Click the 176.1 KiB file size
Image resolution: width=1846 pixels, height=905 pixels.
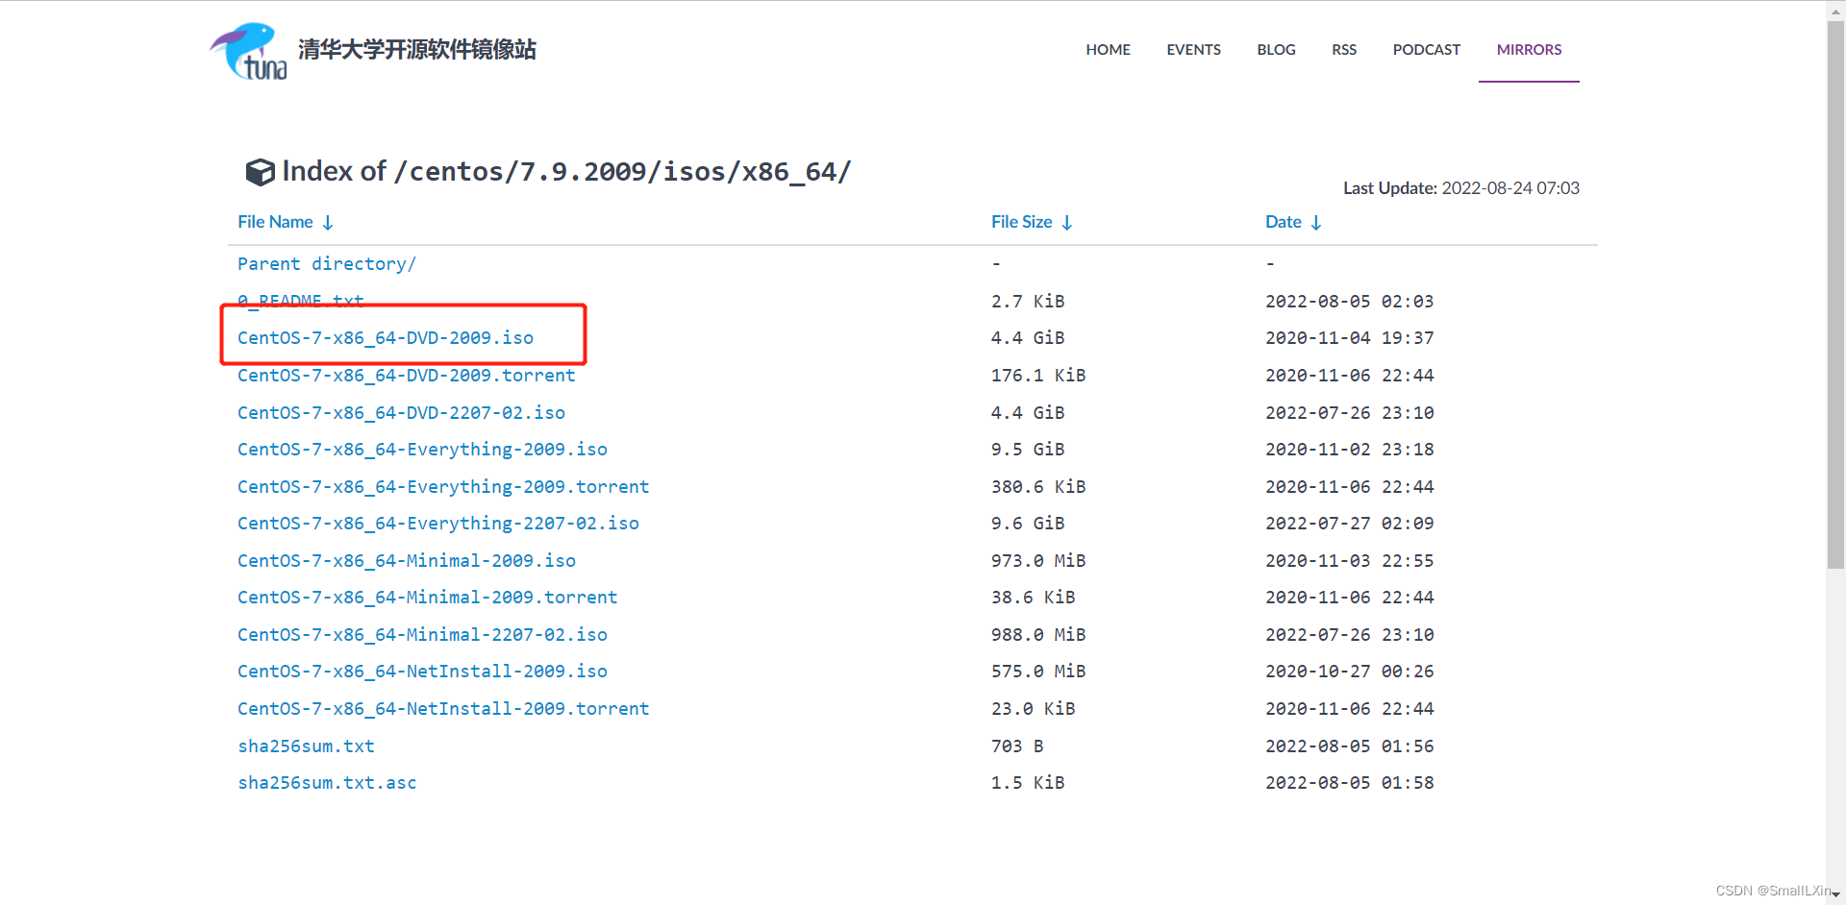tap(1038, 376)
